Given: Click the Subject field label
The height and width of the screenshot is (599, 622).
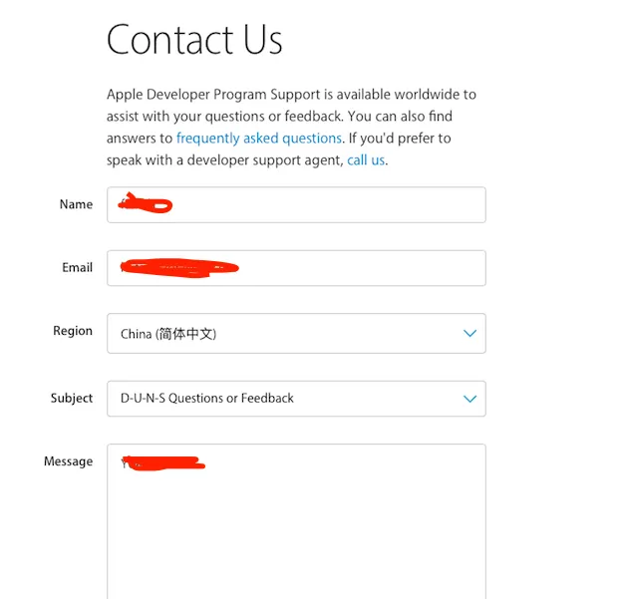Looking at the screenshot, I should [72, 398].
